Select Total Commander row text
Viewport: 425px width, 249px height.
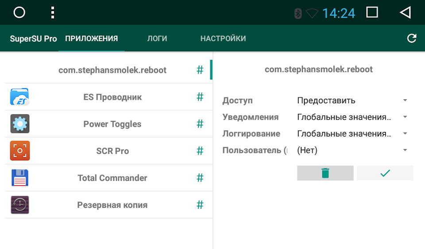pos(112,178)
